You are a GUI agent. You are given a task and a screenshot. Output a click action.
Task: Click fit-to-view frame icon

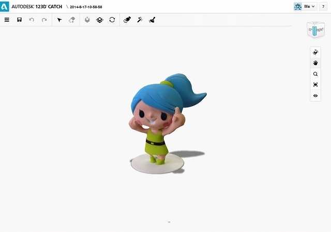tap(315, 85)
